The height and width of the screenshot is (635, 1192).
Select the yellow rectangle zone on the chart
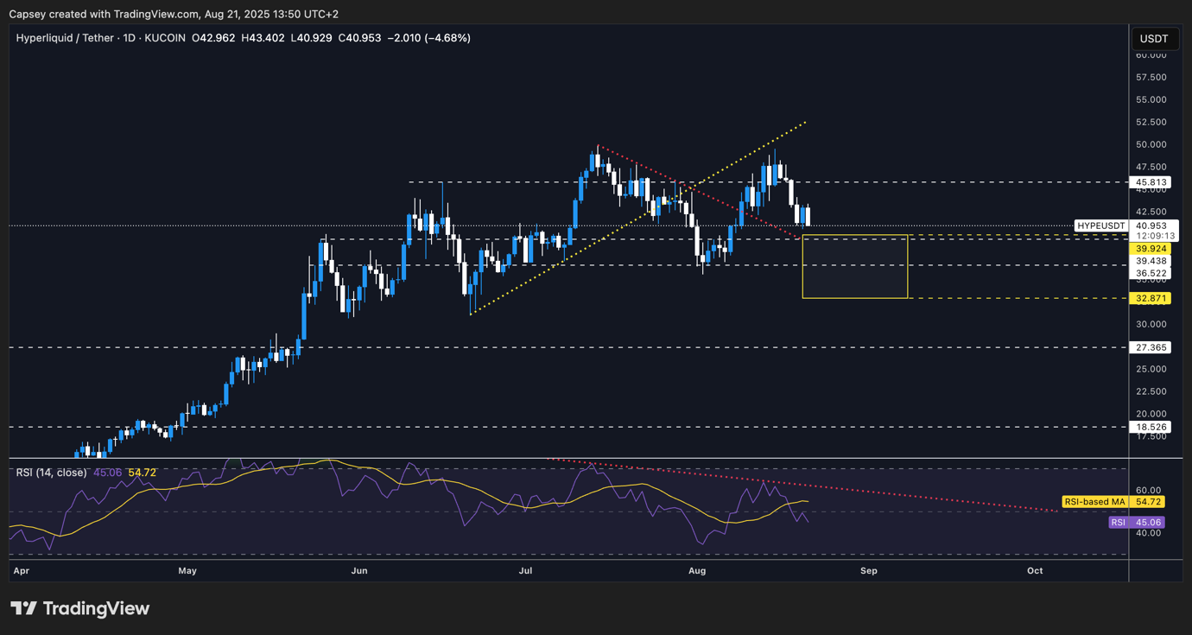pyautogui.click(x=855, y=267)
